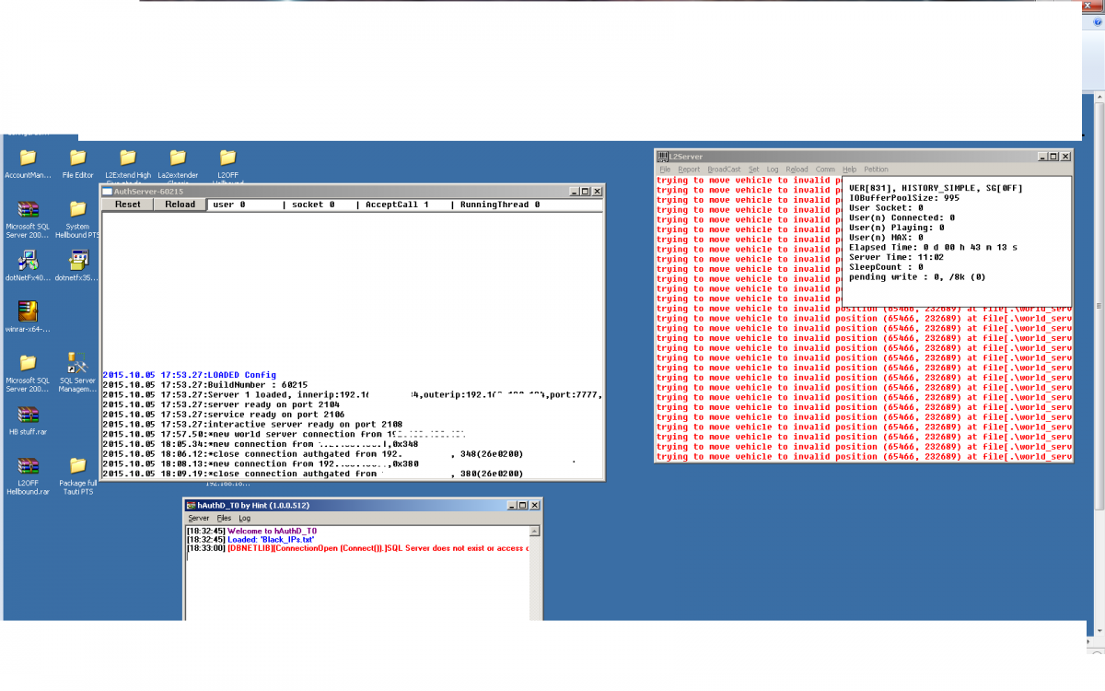Open Log menu in hAuthD window
The image size is (1105, 691).
[x=244, y=519]
